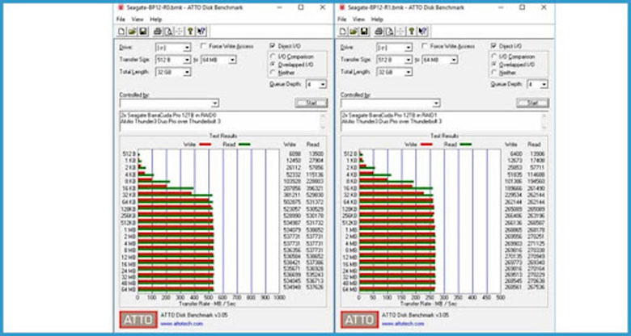Click the New file icon in R0 window
This screenshot has width=631, height=336.
[121, 31]
